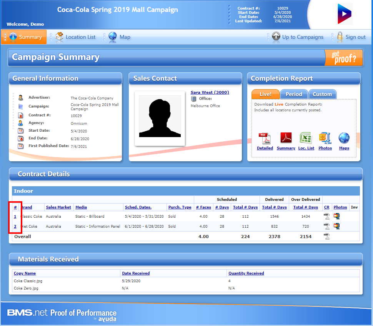Image resolution: width=373 pixels, height=326 pixels.
Task: Sort by Scheduled Total # Days
Action: (245, 207)
